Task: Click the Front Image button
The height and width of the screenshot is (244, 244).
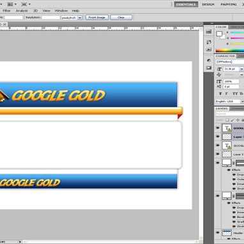Action: click(97, 17)
